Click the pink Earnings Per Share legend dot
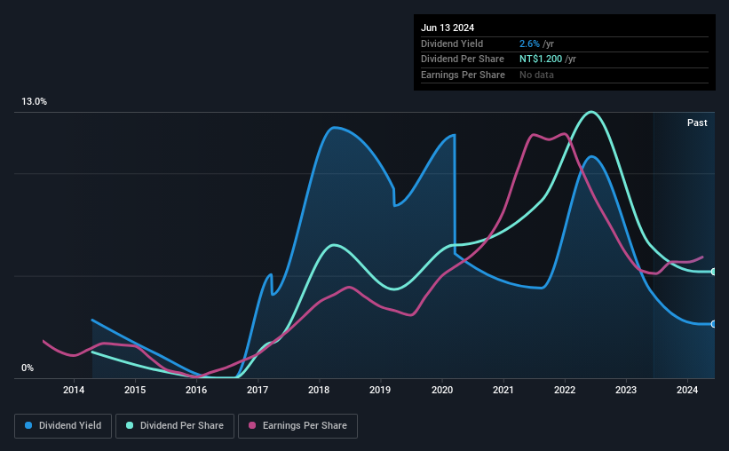729x451 pixels. [x=252, y=425]
